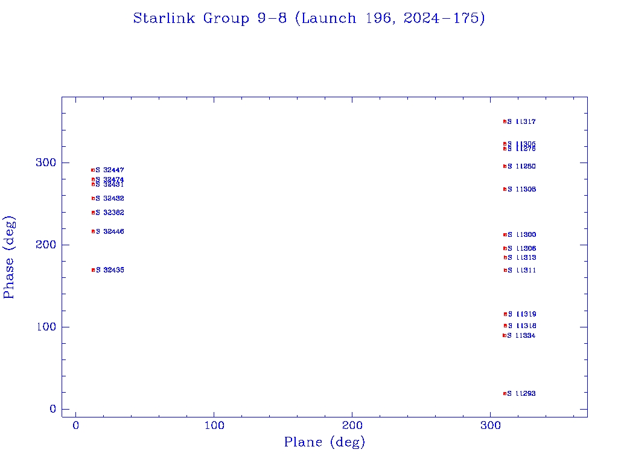Click the Plane axis tick label '100'

point(214,426)
